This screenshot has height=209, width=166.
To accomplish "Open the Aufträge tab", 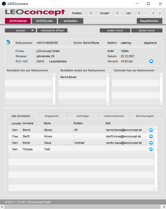I will click(x=83, y=116).
